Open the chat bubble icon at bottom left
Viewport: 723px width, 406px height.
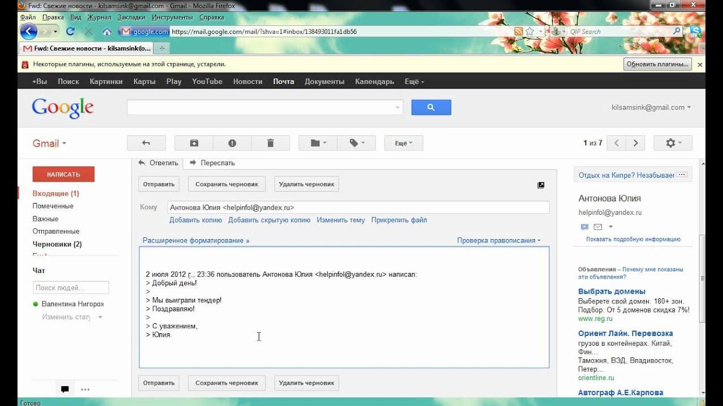pyautogui.click(x=65, y=389)
